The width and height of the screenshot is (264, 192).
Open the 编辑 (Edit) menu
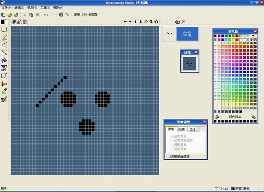(19, 8)
